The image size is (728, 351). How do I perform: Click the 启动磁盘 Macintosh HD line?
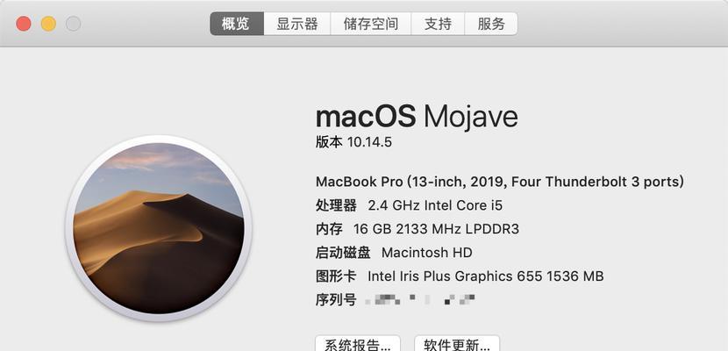(394, 253)
